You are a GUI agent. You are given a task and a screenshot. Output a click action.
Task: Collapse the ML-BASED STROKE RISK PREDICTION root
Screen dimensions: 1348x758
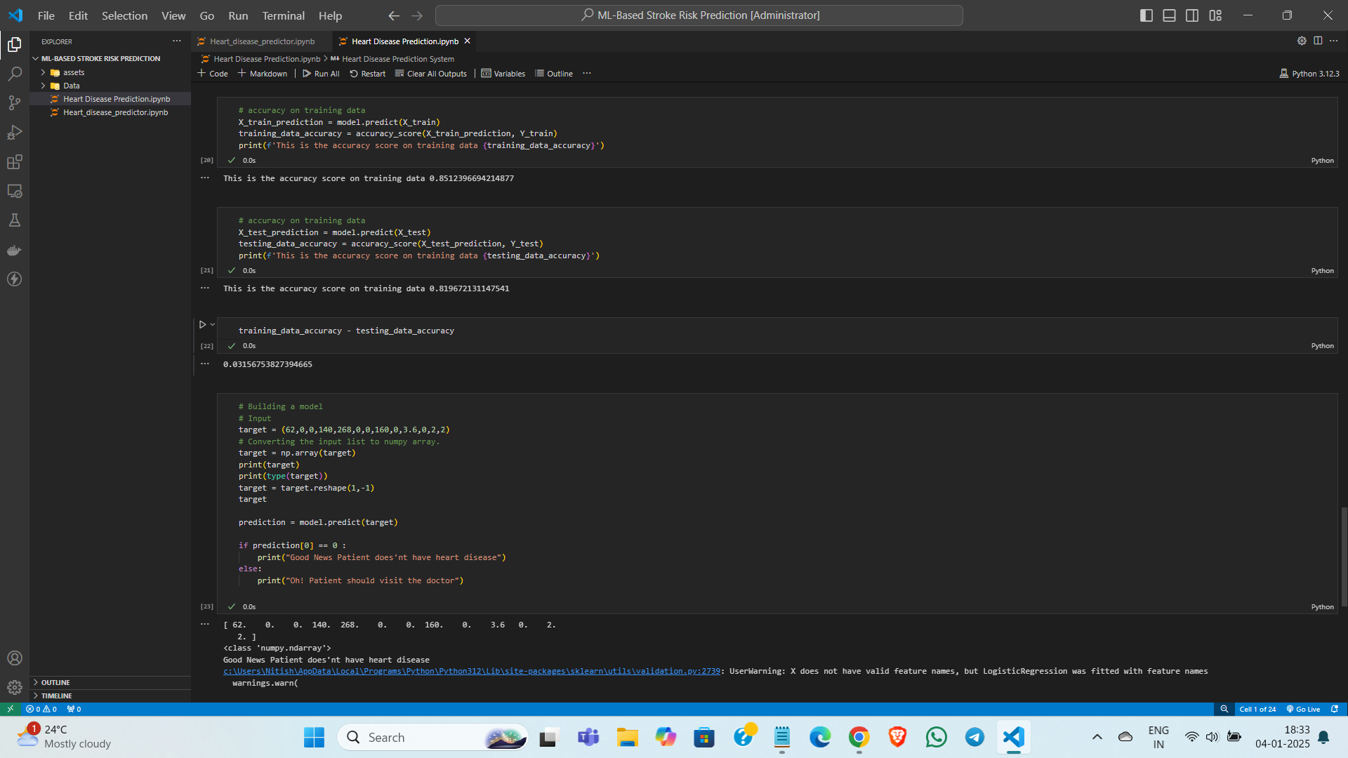tap(100, 59)
